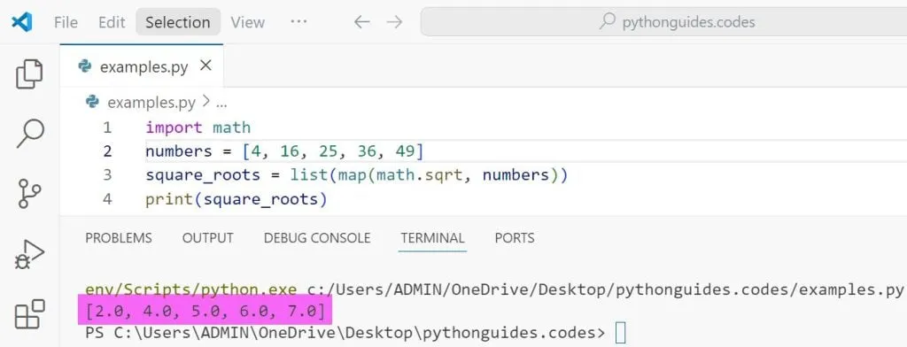Switch to the OUTPUT panel tab
This screenshot has width=907, height=347.
click(207, 238)
